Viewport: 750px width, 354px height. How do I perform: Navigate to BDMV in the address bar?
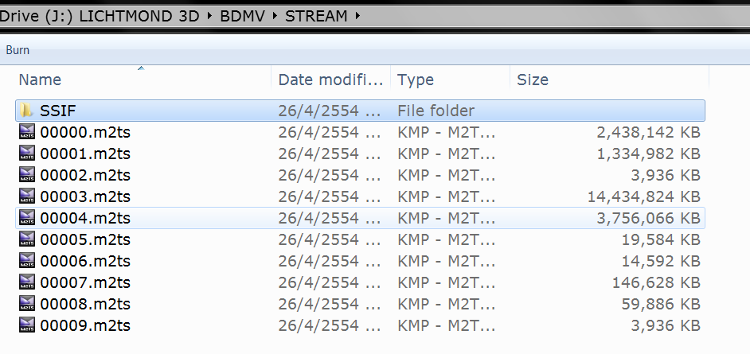(244, 15)
